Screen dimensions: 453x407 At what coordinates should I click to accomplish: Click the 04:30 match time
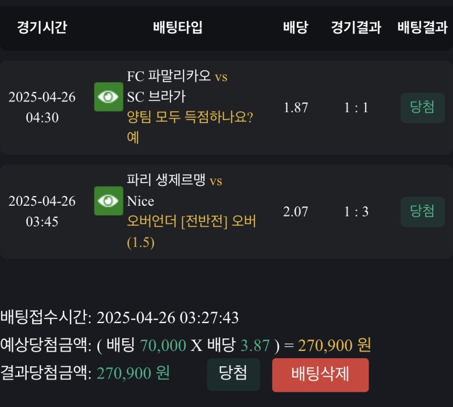(x=42, y=118)
